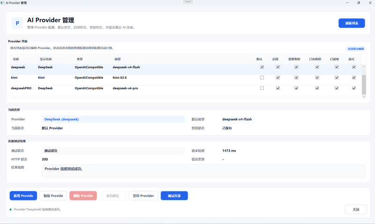This screenshot has height=224, width=375.
Task: Click the 测试状态 field showing 测试成功
Action: coord(113,150)
